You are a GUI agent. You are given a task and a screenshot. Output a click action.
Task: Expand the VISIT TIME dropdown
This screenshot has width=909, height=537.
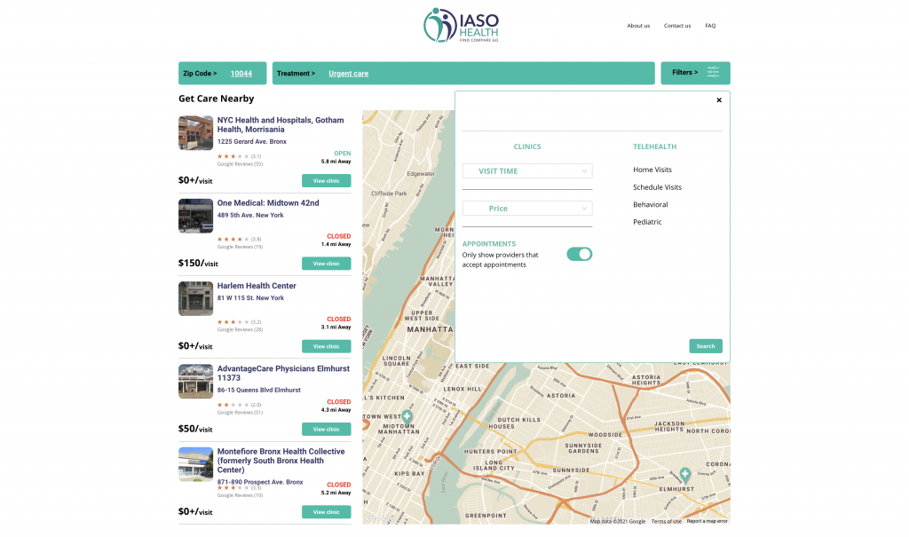[527, 171]
